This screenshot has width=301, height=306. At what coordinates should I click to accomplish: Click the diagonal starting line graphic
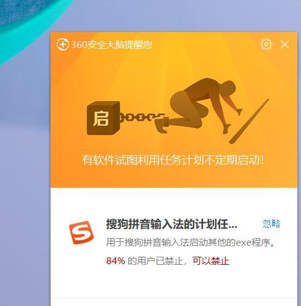click(249, 121)
